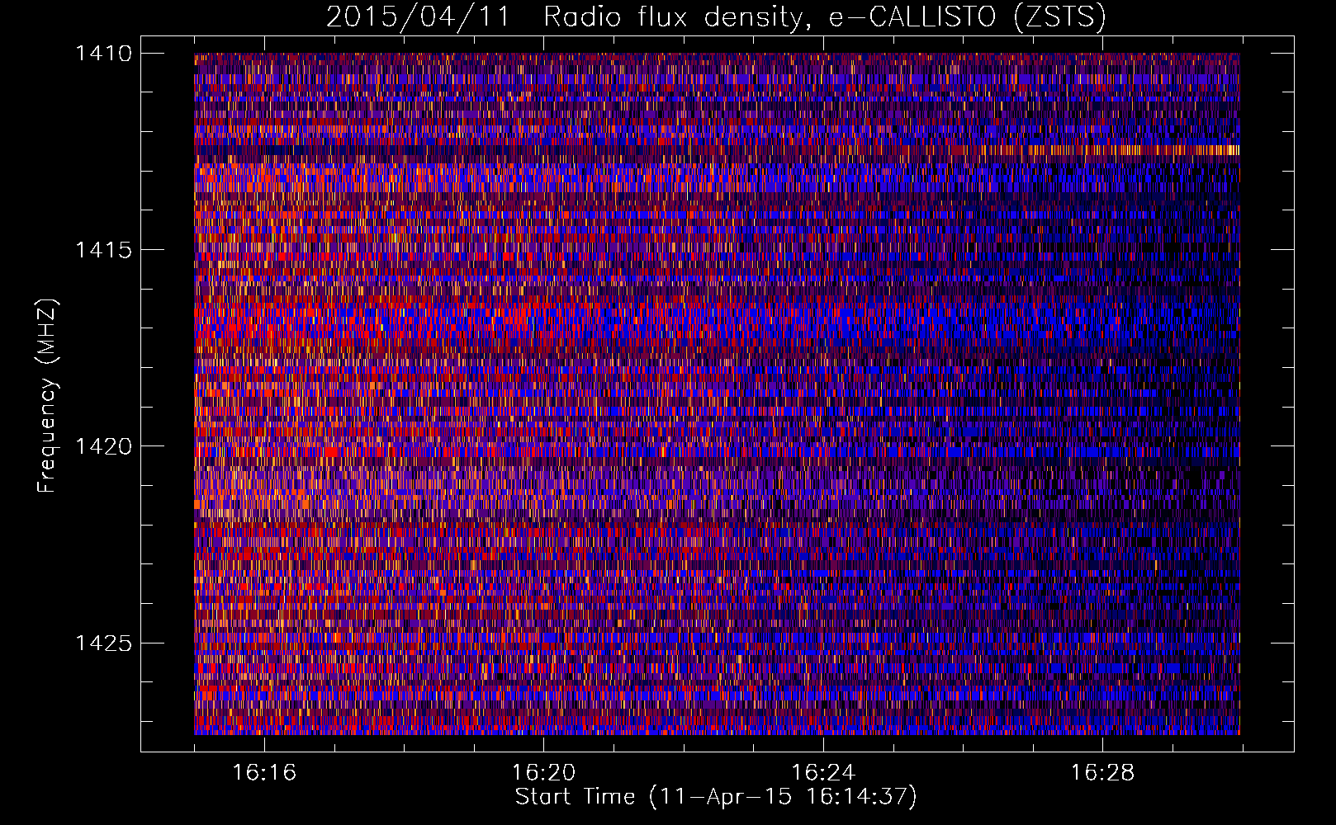Click the '16:16' time axis label
Image resolution: width=1336 pixels, height=825 pixels.
[x=263, y=773]
